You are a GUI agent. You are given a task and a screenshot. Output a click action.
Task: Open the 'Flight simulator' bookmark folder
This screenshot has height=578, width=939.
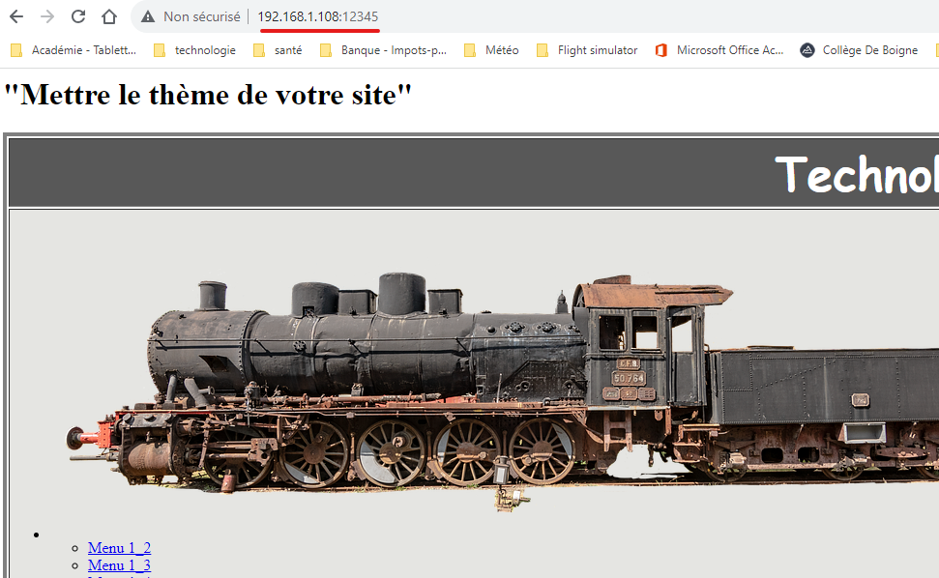tap(587, 50)
